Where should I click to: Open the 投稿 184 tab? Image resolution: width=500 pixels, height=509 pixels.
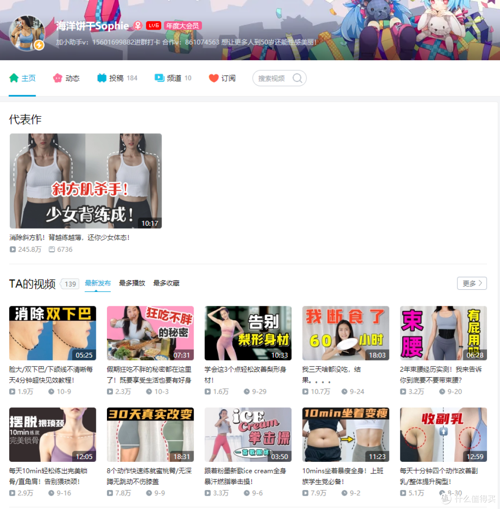pos(117,78)
